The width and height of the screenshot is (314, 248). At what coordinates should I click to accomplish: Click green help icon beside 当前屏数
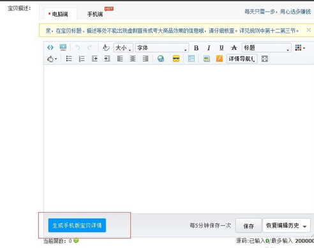click(76, 240)
